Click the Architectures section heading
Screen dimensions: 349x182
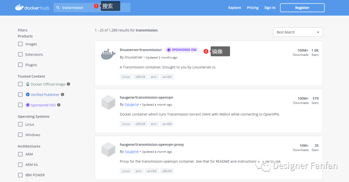29,146
